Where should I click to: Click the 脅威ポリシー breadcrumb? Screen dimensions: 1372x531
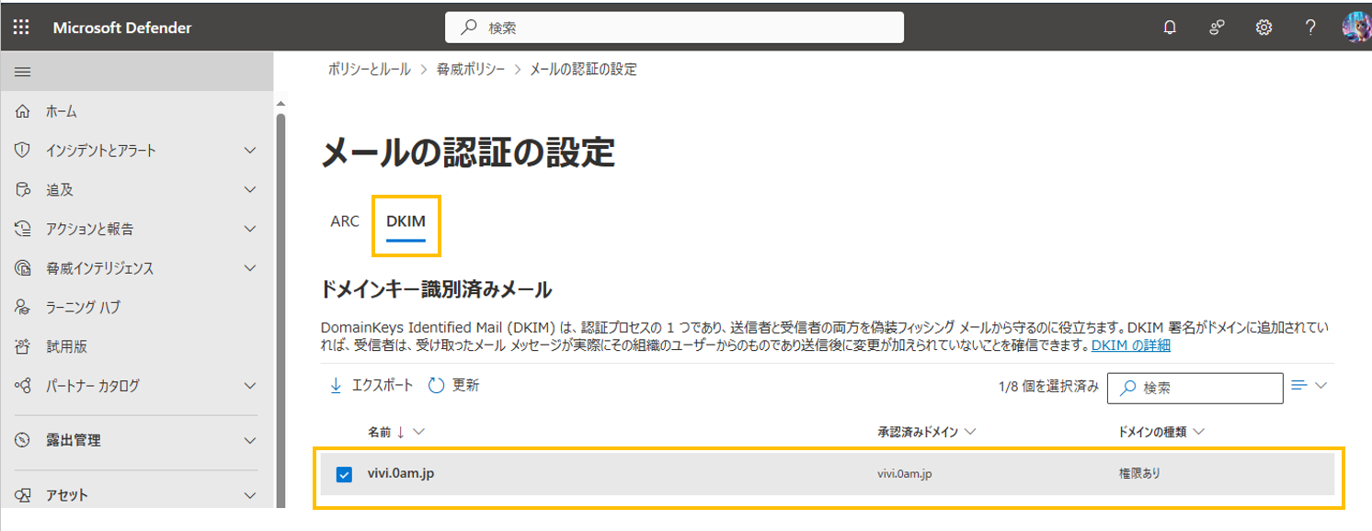[x=471, y=69]
